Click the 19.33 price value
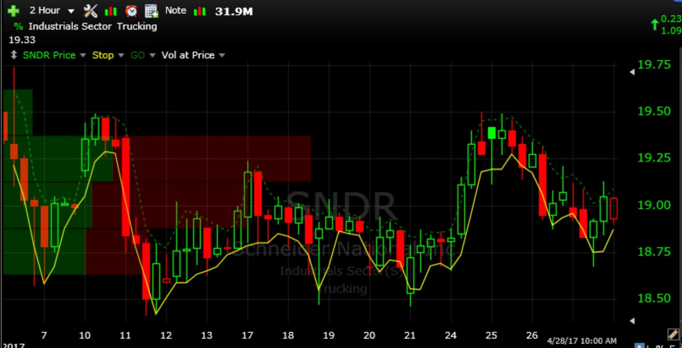682x348 pixels. click(x=22, y=40)
